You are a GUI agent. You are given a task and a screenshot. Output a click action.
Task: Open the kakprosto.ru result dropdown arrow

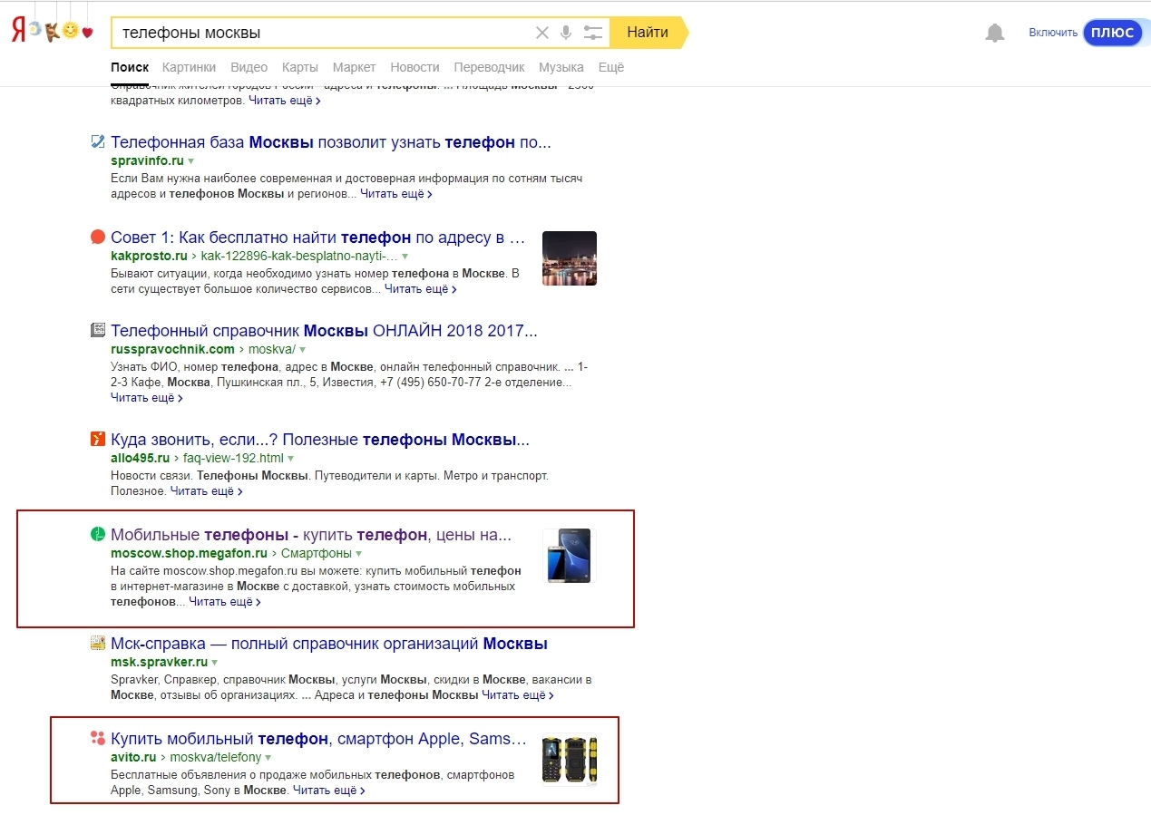(x=405, y=257)
